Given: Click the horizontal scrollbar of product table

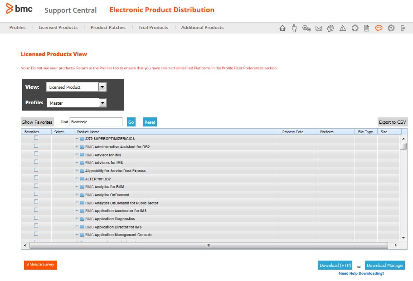Looking at the screenshot, I should 209,245.
